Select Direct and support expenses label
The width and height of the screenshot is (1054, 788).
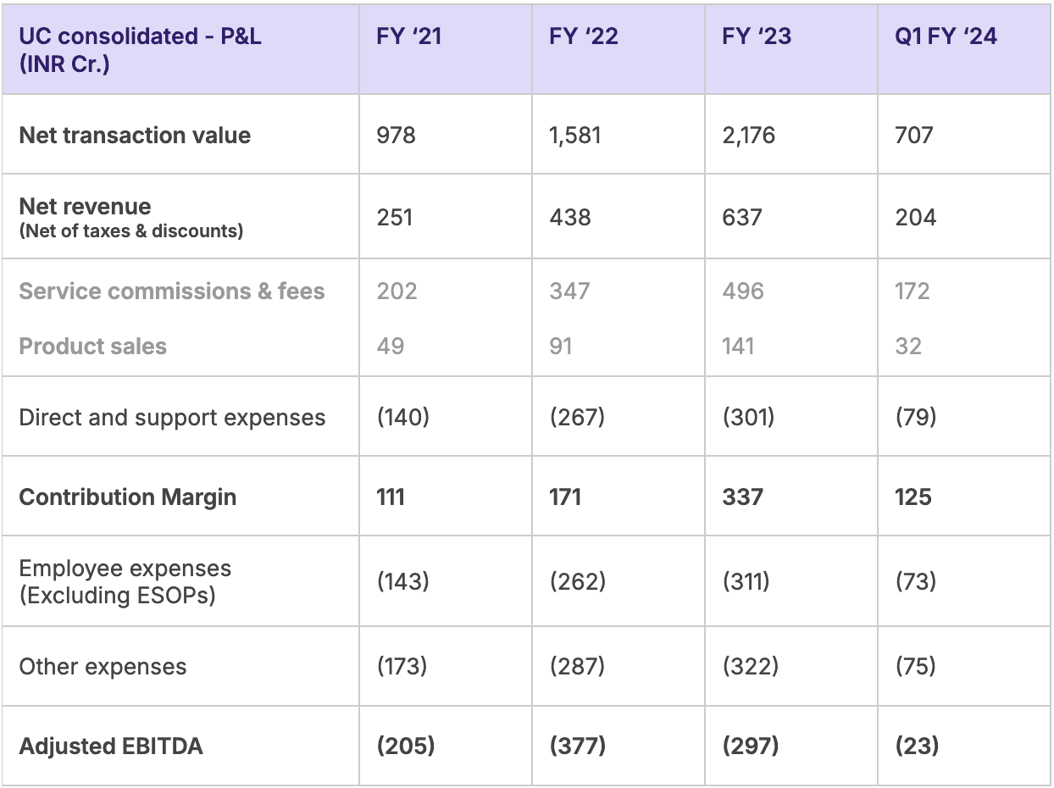(x=172, y=418)
